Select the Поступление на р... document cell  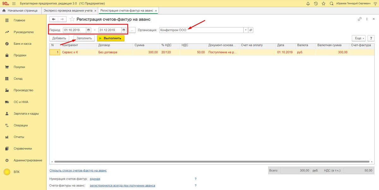[223, 52]
